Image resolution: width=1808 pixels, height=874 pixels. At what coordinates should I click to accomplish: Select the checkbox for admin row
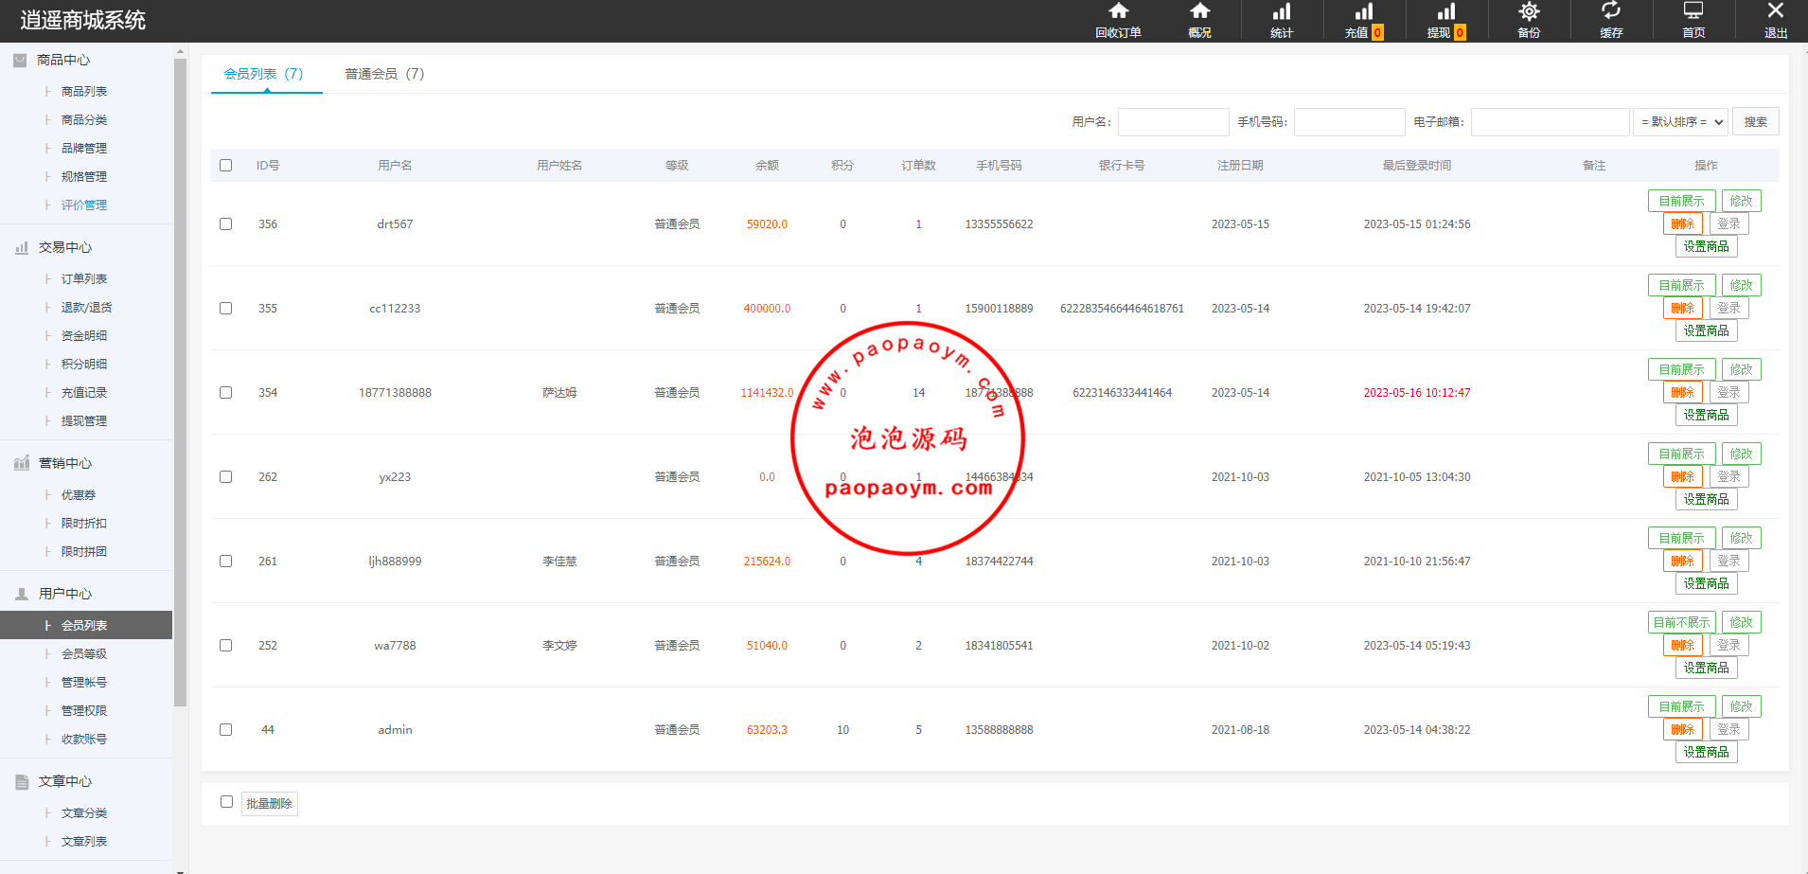pos(225,730)
